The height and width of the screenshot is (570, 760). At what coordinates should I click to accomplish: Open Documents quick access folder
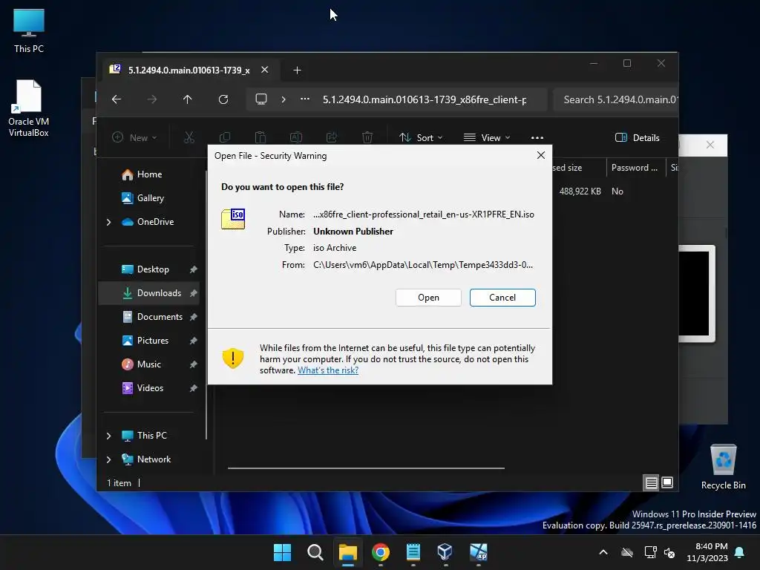(x=160, y=316)
